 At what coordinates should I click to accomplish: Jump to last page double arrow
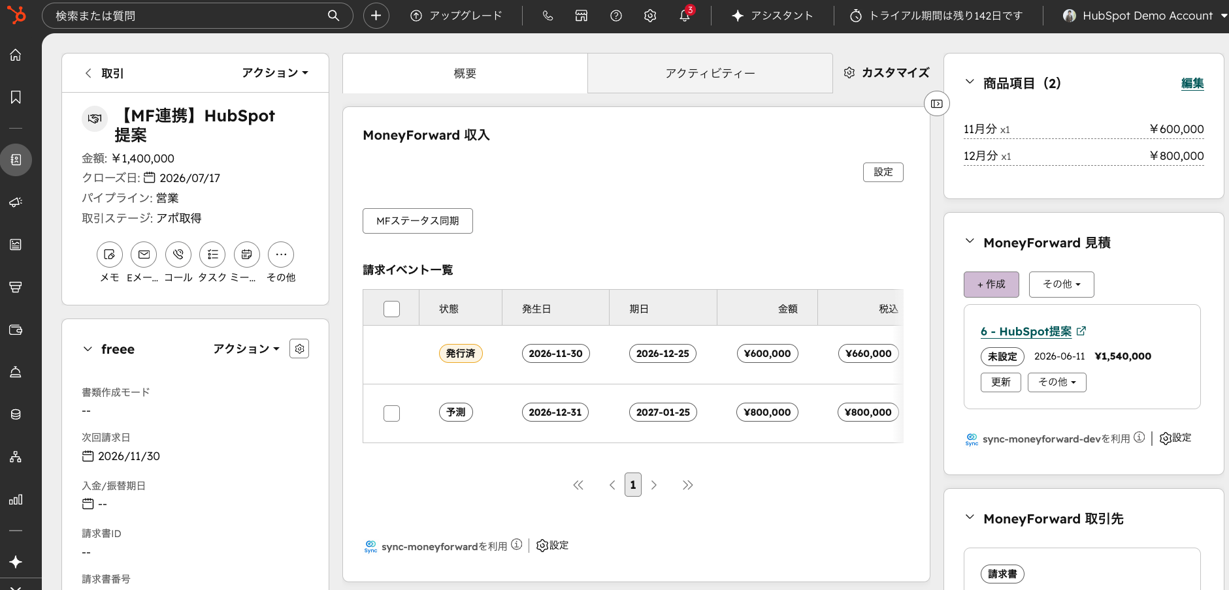tap(687, 485)
